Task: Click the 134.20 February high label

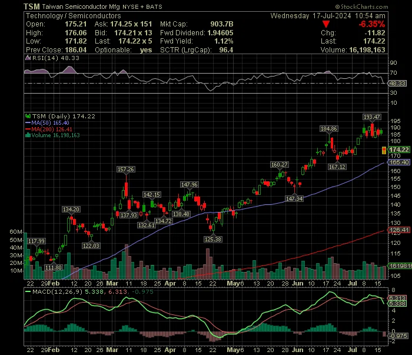Action: 71,210
